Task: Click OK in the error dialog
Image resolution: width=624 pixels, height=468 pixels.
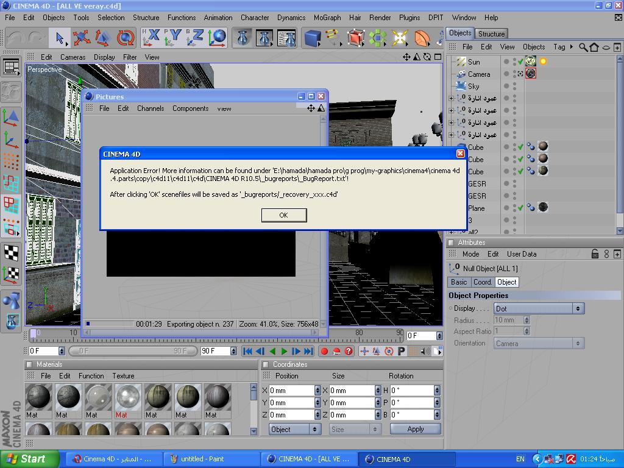Action: (284, 215)
